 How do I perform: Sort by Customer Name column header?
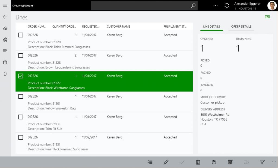tap(118, 27)
